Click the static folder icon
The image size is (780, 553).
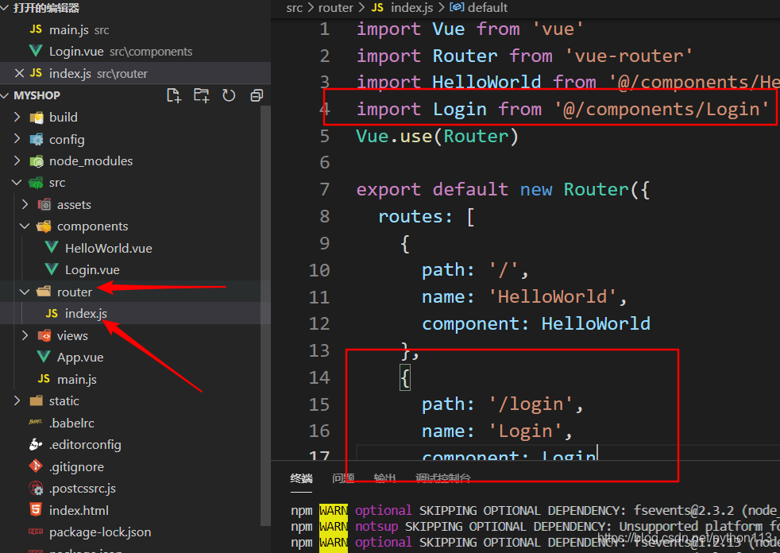click(x=37, y=400)
